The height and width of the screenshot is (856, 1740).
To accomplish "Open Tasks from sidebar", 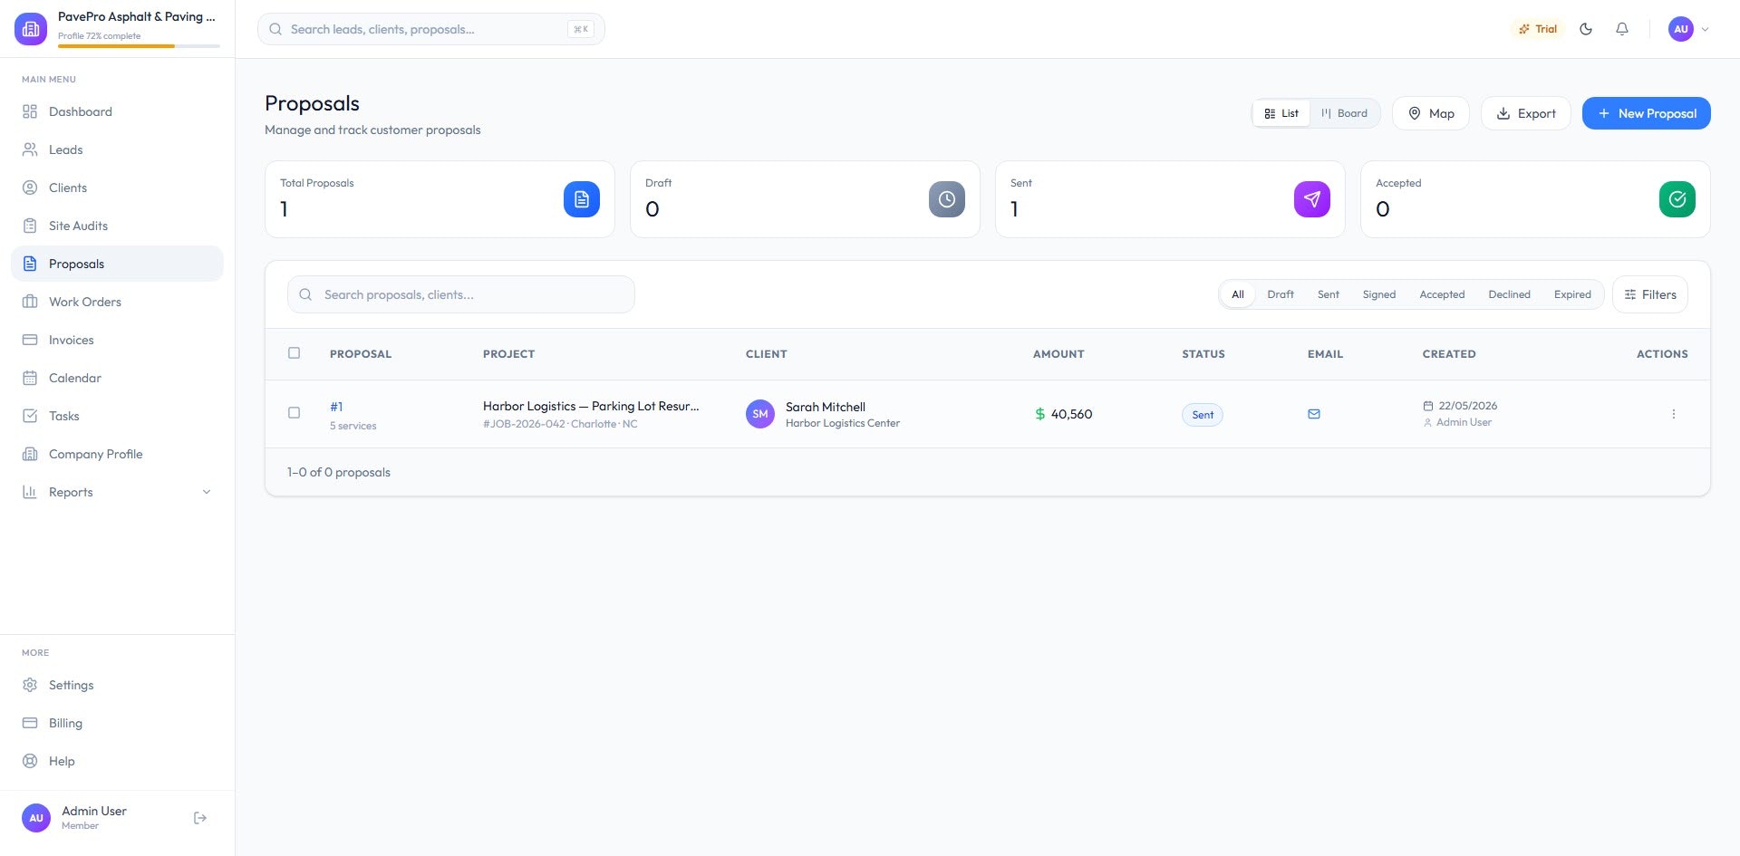I will point(117,416).
